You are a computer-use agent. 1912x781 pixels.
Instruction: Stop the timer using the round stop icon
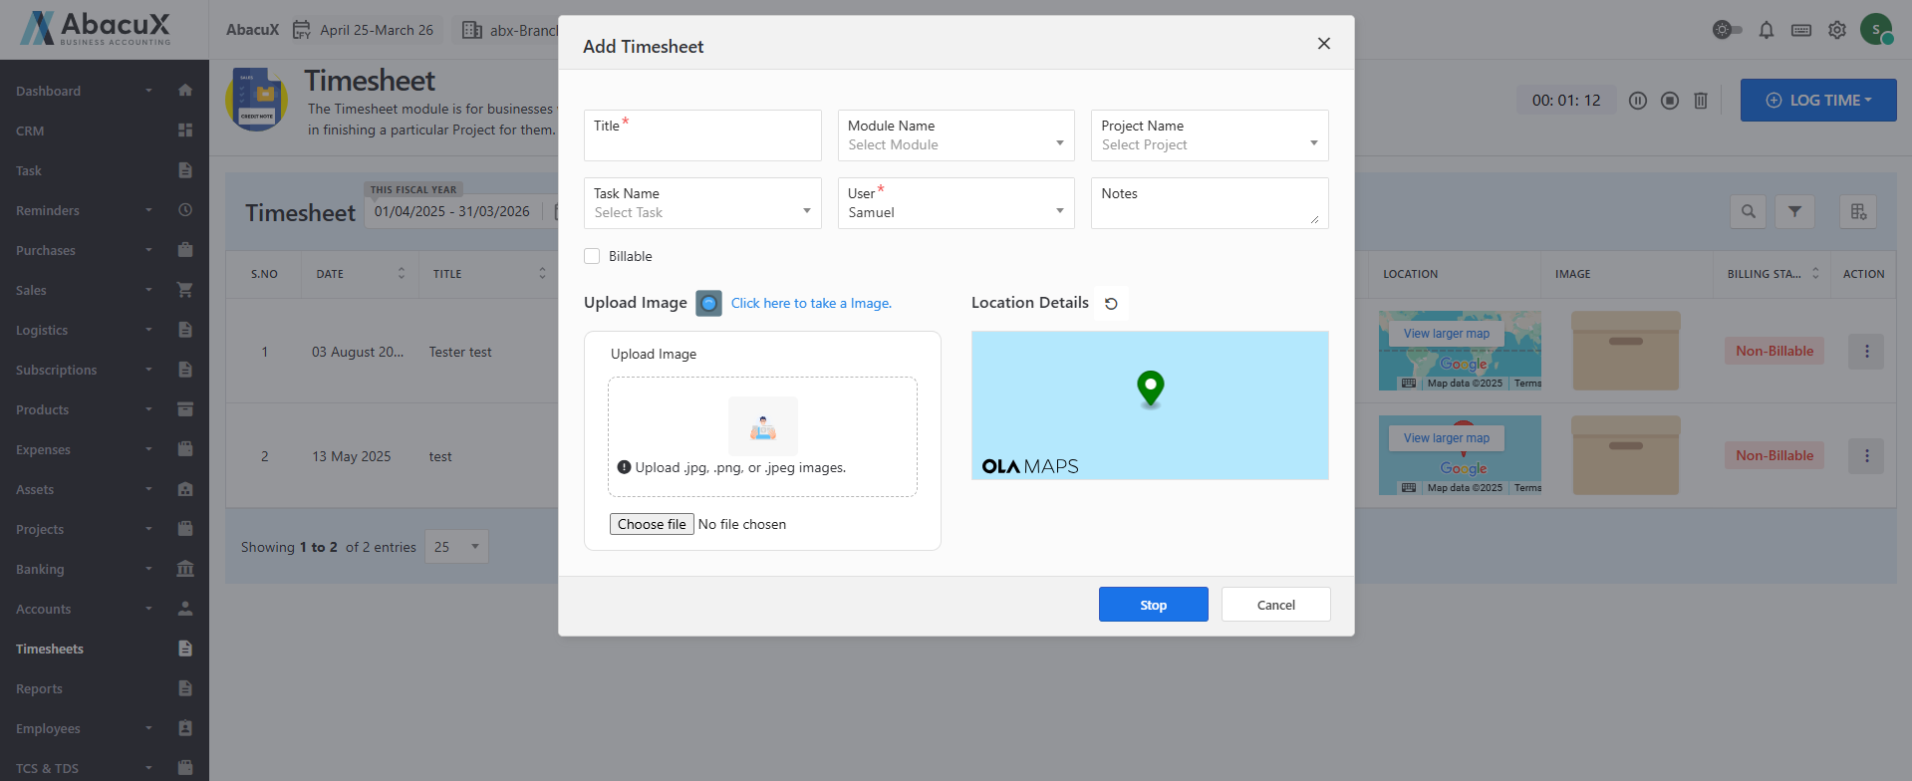click(1670, 101)
